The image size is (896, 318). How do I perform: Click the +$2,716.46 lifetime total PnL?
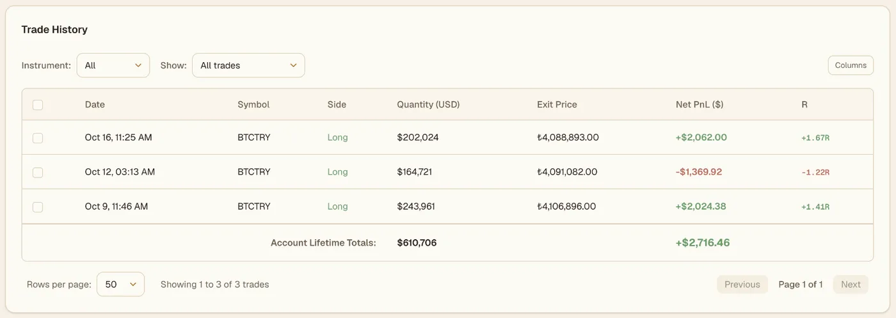[x=703, y=243]
